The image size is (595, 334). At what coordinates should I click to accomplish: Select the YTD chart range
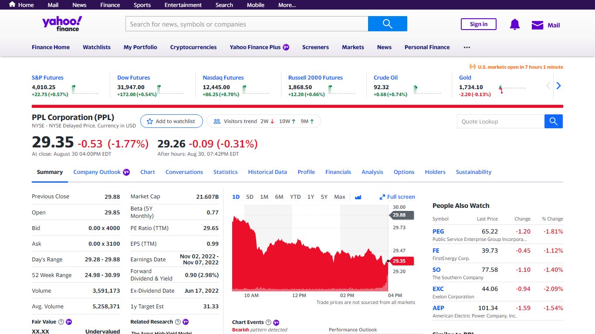click(x=295, y=197)
